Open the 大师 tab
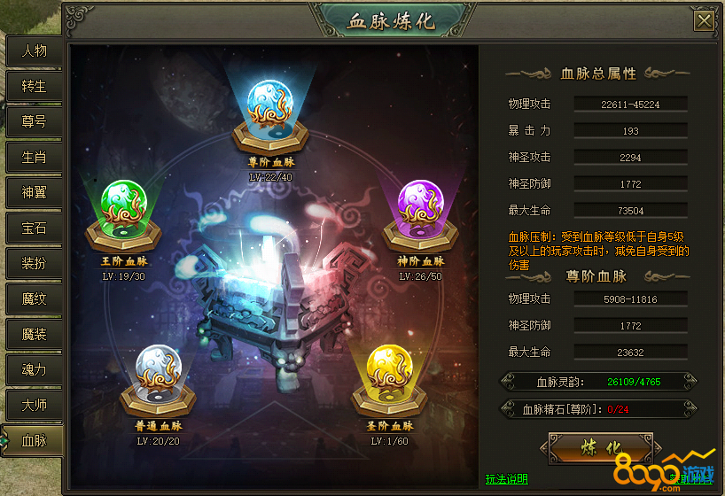Viewport: 725px width, 496px height. pyautogui.click(x=35, y=405)
